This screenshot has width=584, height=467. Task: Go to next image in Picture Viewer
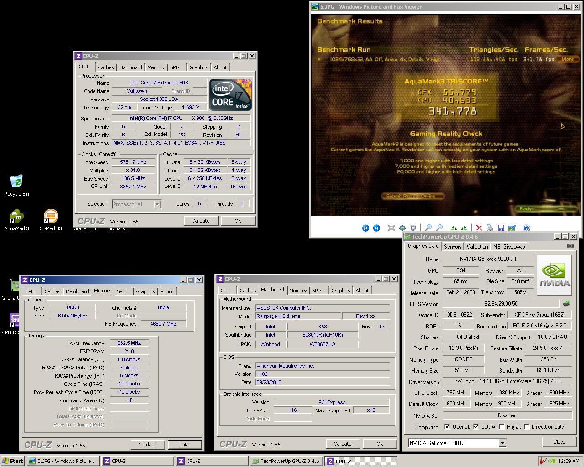[x=376, y=228]
